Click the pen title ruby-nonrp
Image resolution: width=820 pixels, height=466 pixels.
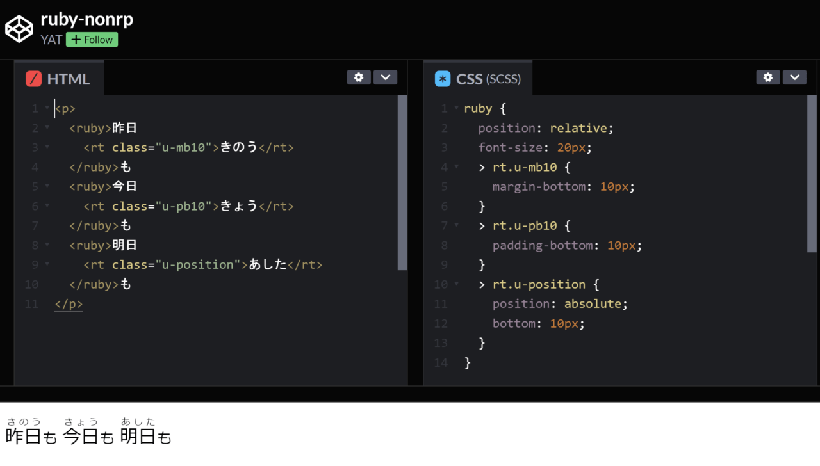87,20
